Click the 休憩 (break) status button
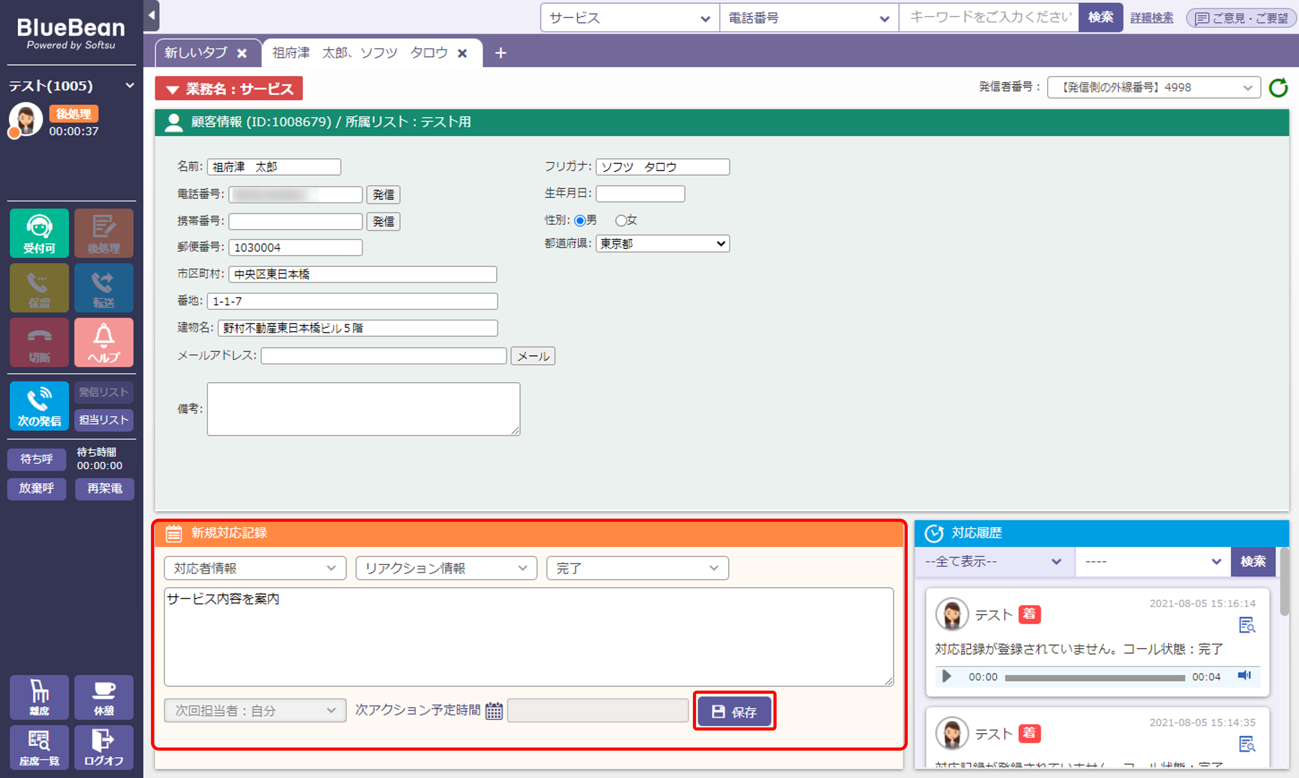Screen dimensions: 1299x778 click(103, 697)
